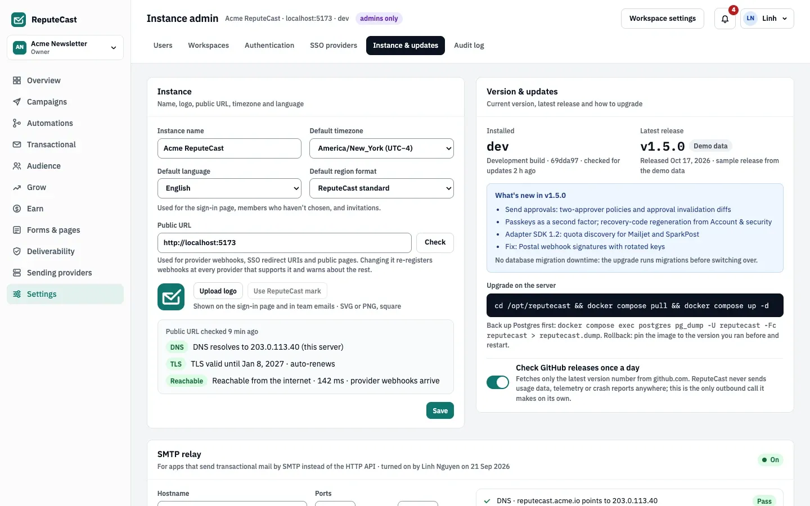Click the Grow trend icon
The image size is (810, 506).
(x=17, y=187)
